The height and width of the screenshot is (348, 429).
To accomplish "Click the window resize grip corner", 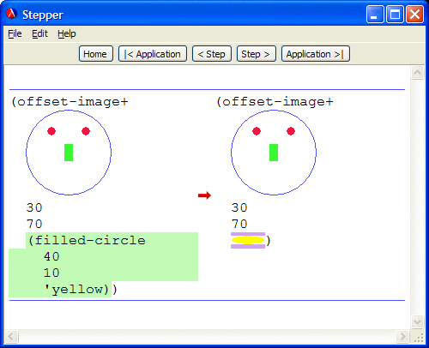I will coord(419,337).
